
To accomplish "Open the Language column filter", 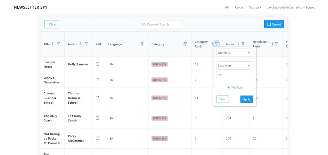I will click(x=142, y=44).
